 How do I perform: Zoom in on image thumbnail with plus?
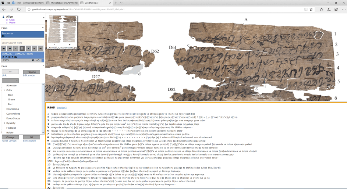pos(70,44)
